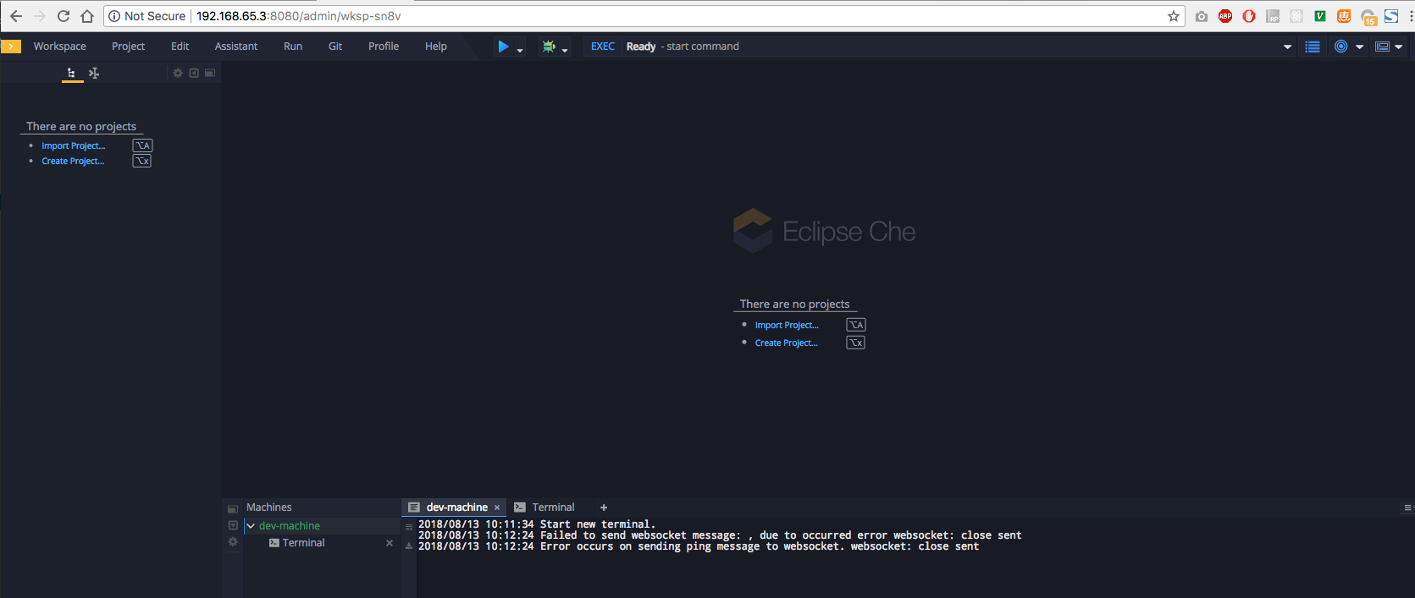The image size is (1415, 598).
Task: Expand the Debug dropdown arrow
Action: (565, 50)
